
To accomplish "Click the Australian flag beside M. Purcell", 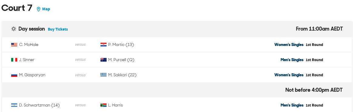I will pos(103,60).
